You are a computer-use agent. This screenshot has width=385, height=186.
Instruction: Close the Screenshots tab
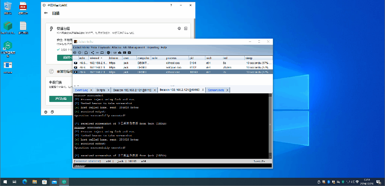point(227,90)
